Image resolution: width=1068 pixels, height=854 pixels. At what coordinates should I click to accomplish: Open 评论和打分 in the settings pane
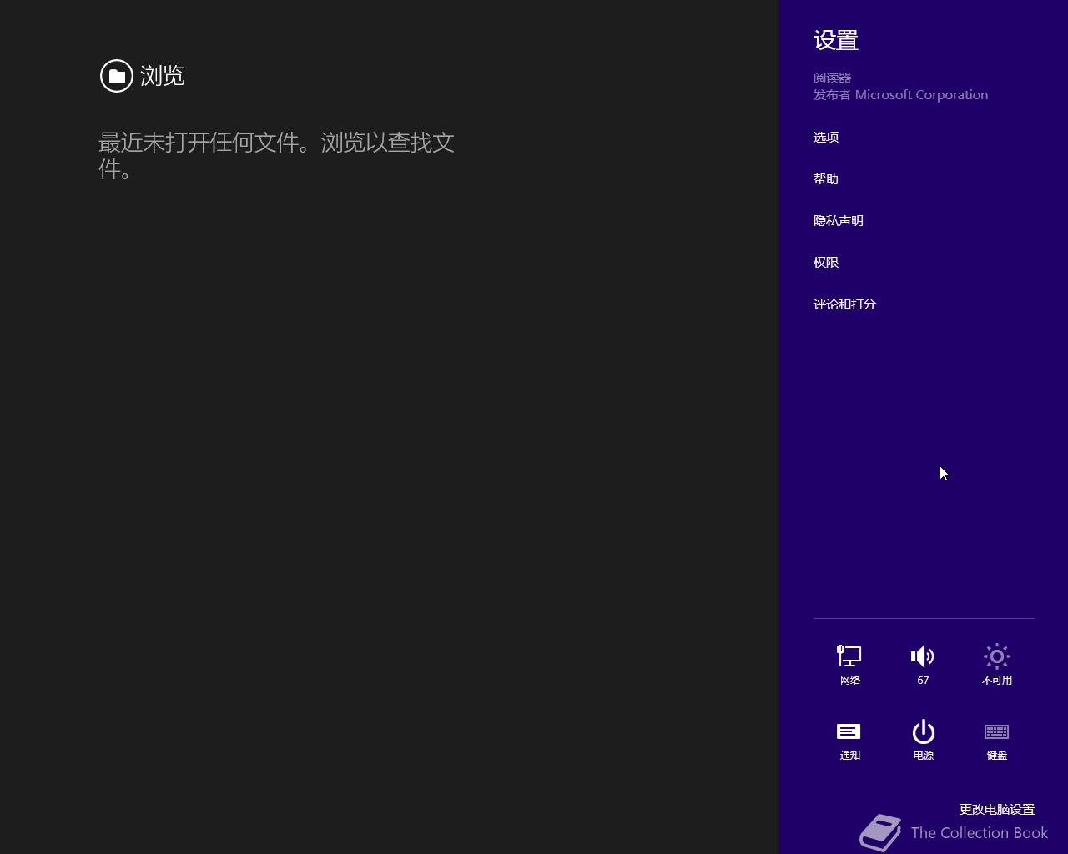click(x=844, y=304)
